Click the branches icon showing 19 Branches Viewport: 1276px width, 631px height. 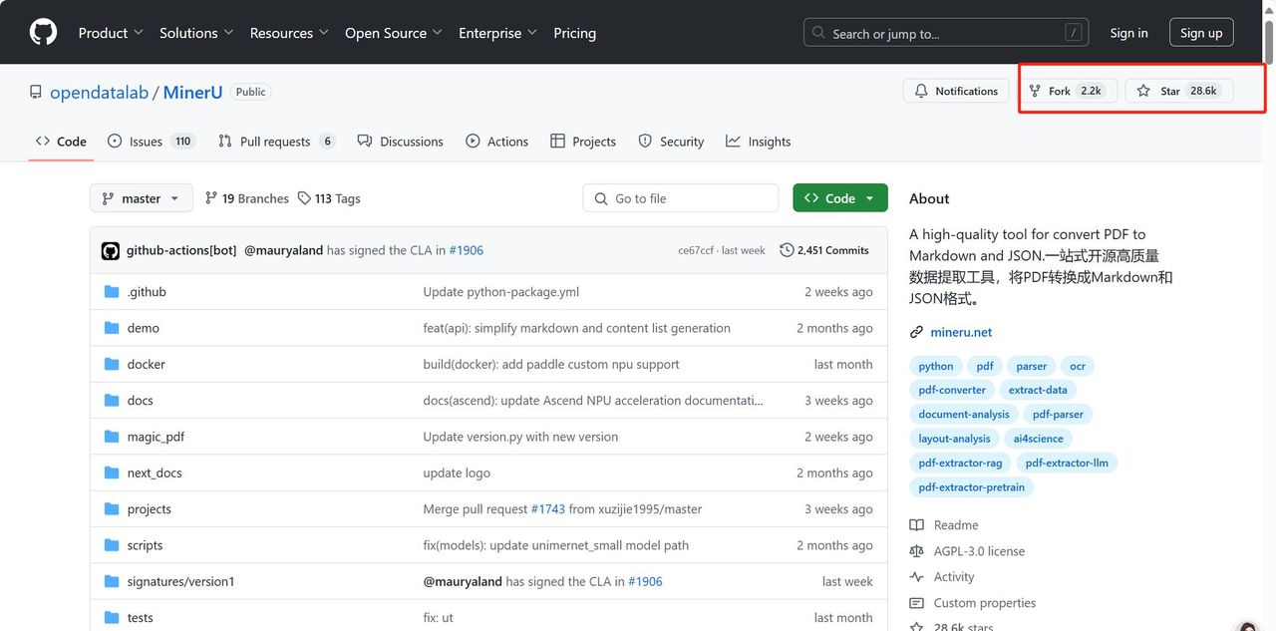click(211, 198)
